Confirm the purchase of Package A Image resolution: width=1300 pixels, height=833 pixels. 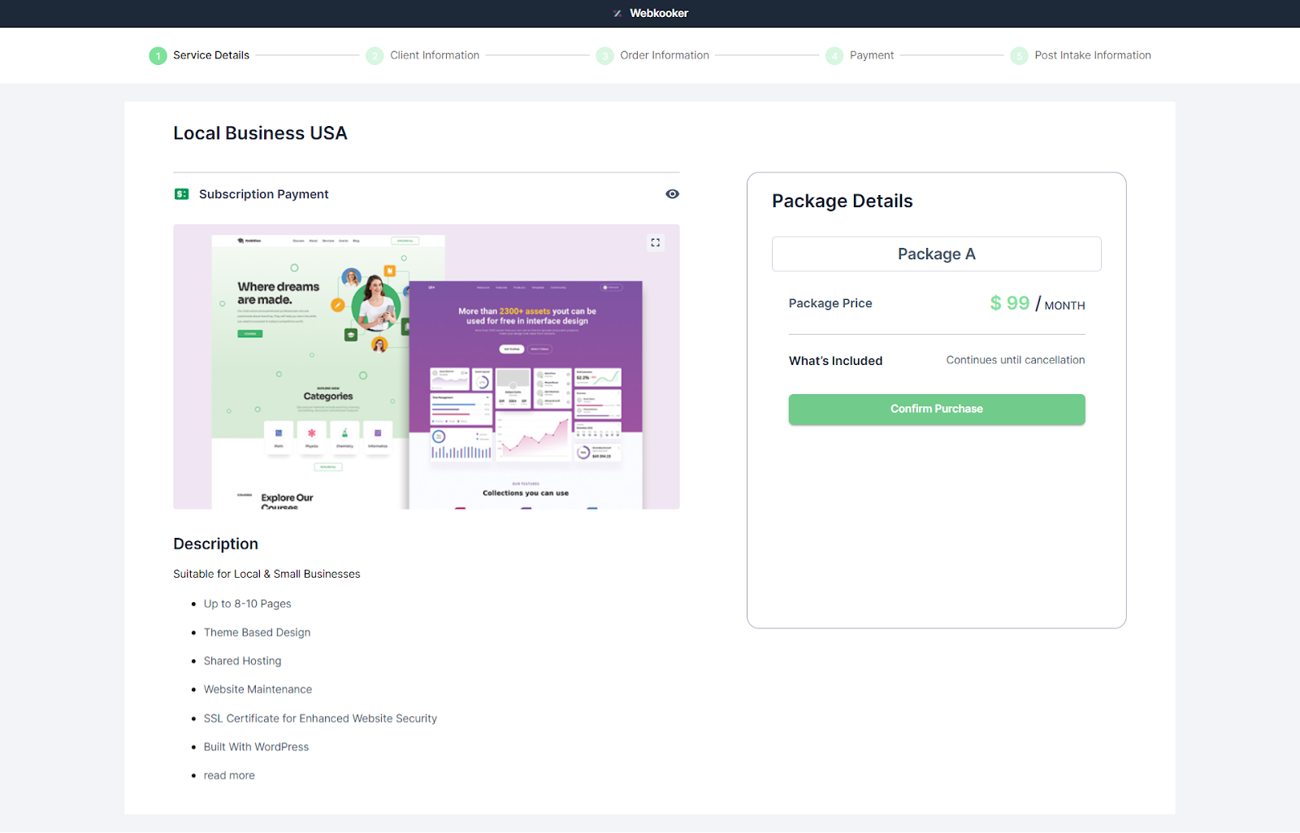pyautogui.click(x=936, y=409)
